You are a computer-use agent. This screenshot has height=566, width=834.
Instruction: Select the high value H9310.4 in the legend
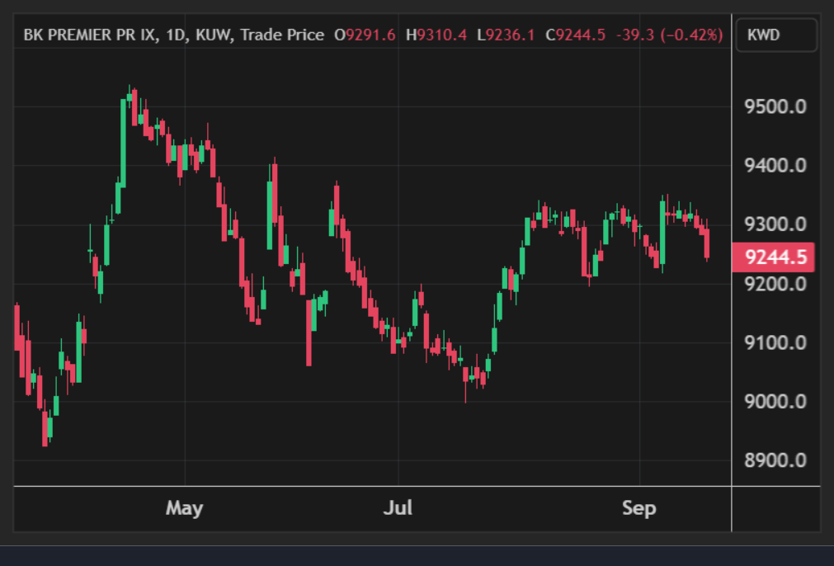[x=436, y=35]
